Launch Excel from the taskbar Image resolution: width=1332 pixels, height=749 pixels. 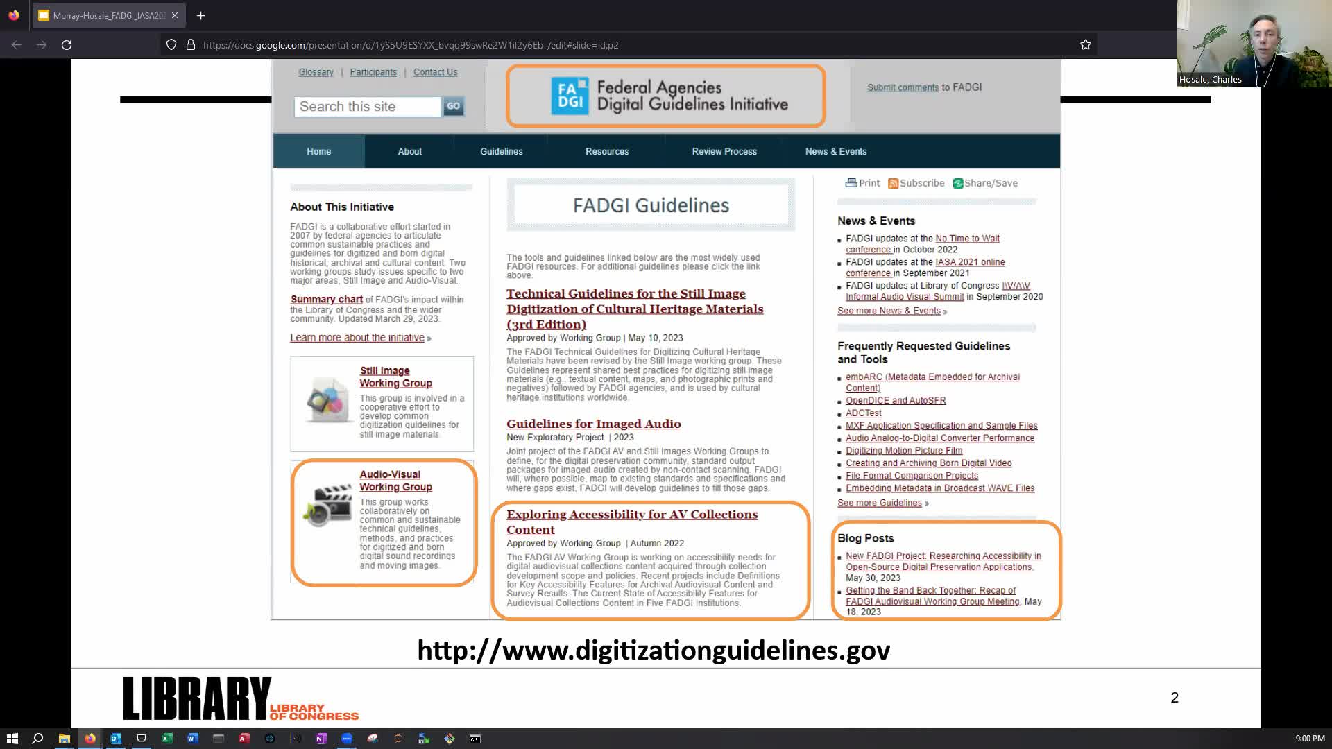pyautogui.click(x=166, y=739)
